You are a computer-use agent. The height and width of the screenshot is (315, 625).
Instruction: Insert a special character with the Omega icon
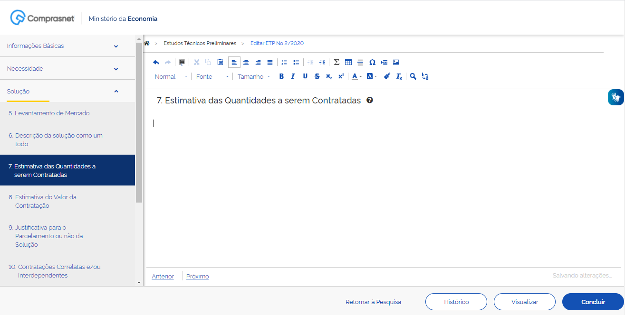372,62
